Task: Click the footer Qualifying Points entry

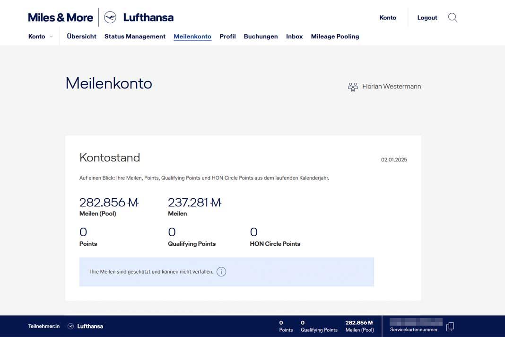Action: point(319,327)
